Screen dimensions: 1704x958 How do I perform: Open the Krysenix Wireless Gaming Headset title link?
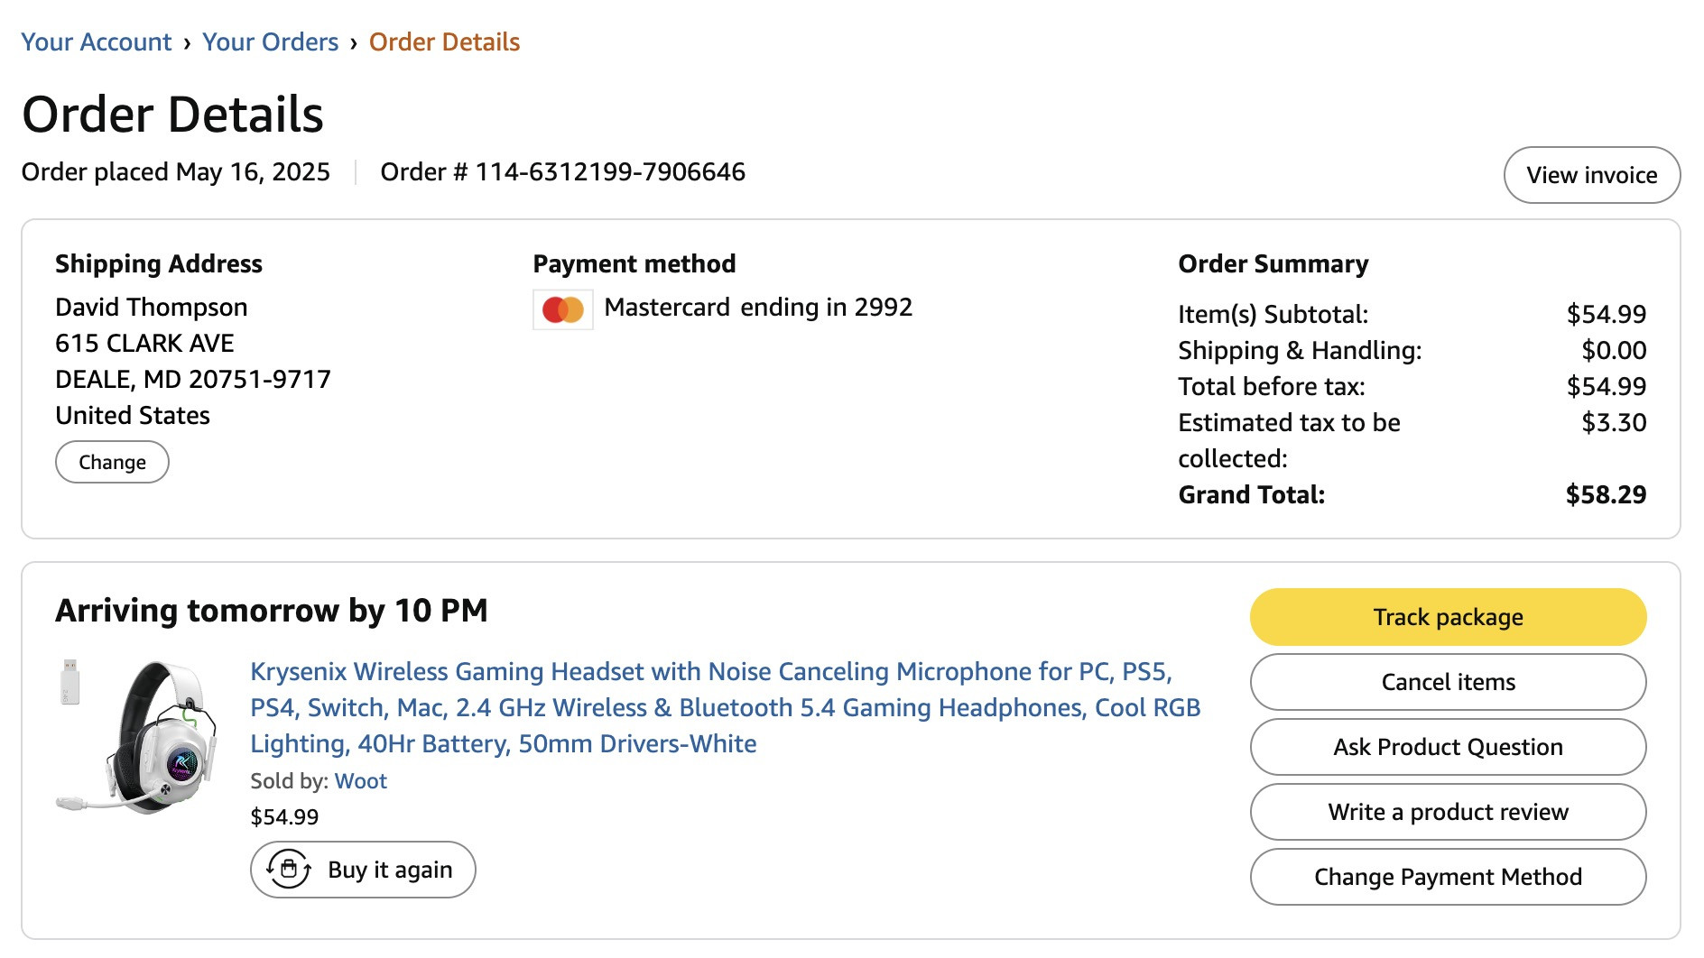726,708
